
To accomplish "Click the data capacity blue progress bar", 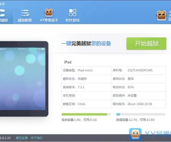I will tap(141, 114).
